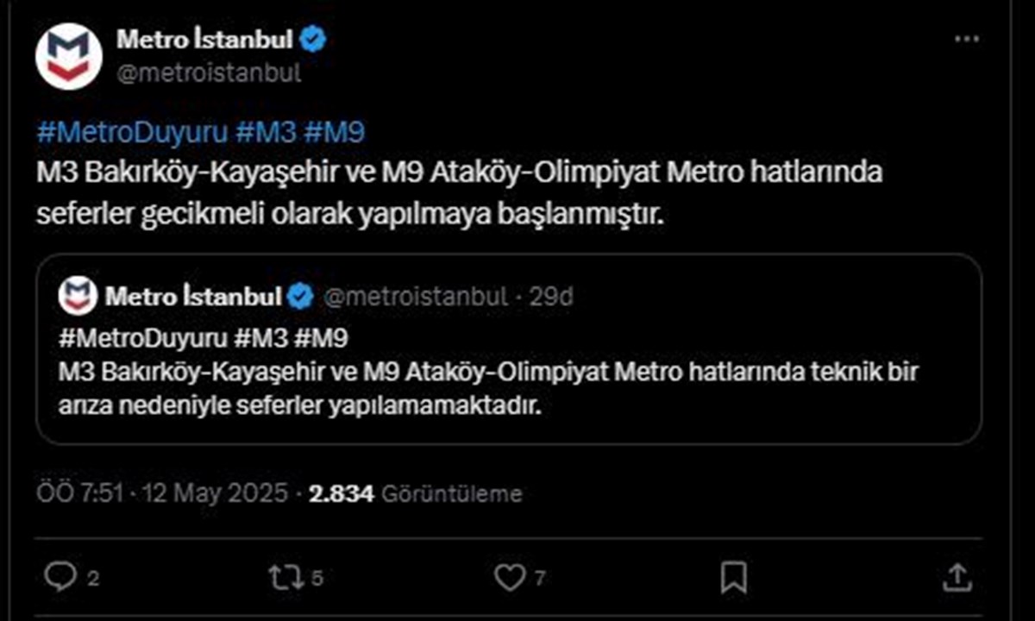Open the share upload icon
The height and width of the screenshot is (621, 1035).
coord(957,576)
